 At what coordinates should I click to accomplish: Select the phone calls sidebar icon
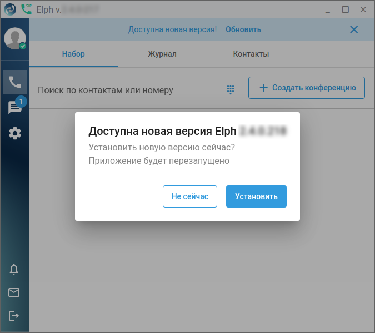click(15, 82)
